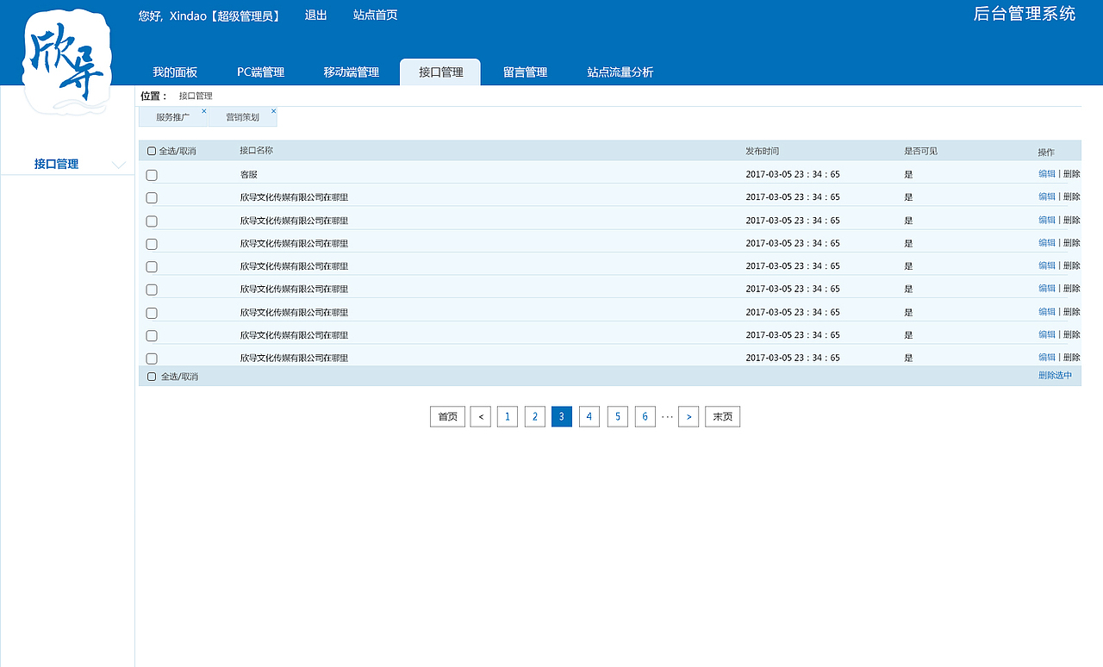This screenshot has width=1103, height=667.
Task: Click the 接口名称 column header
Action: (257, 151)
